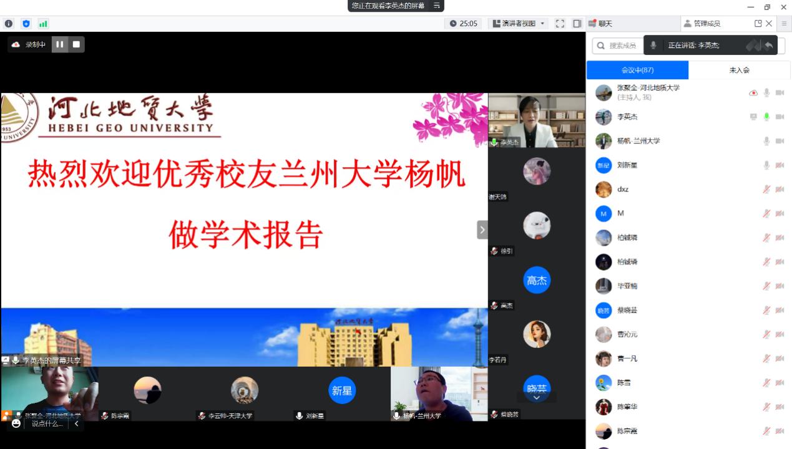Open the meeting info icon
The width and height of the screenshot is (792, 449).
(x=9, y=24)
